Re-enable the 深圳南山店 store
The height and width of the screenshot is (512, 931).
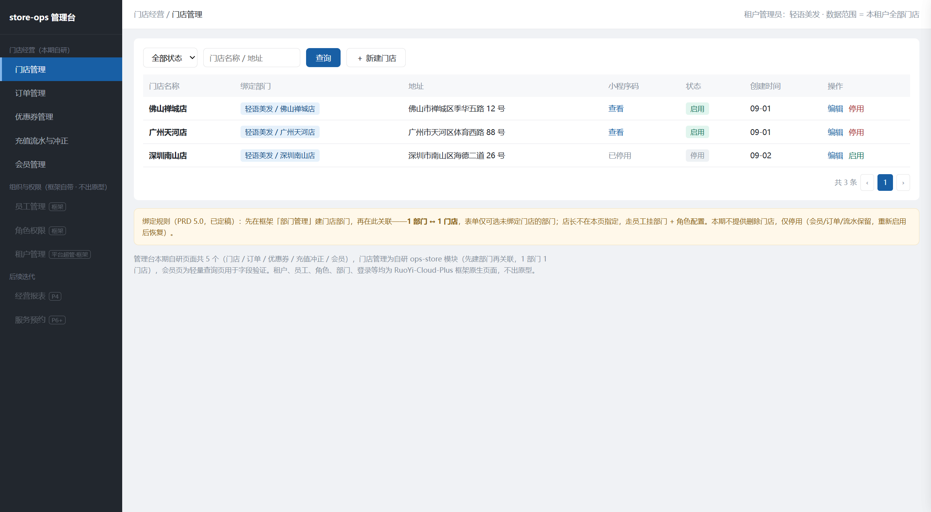[856, 156]
